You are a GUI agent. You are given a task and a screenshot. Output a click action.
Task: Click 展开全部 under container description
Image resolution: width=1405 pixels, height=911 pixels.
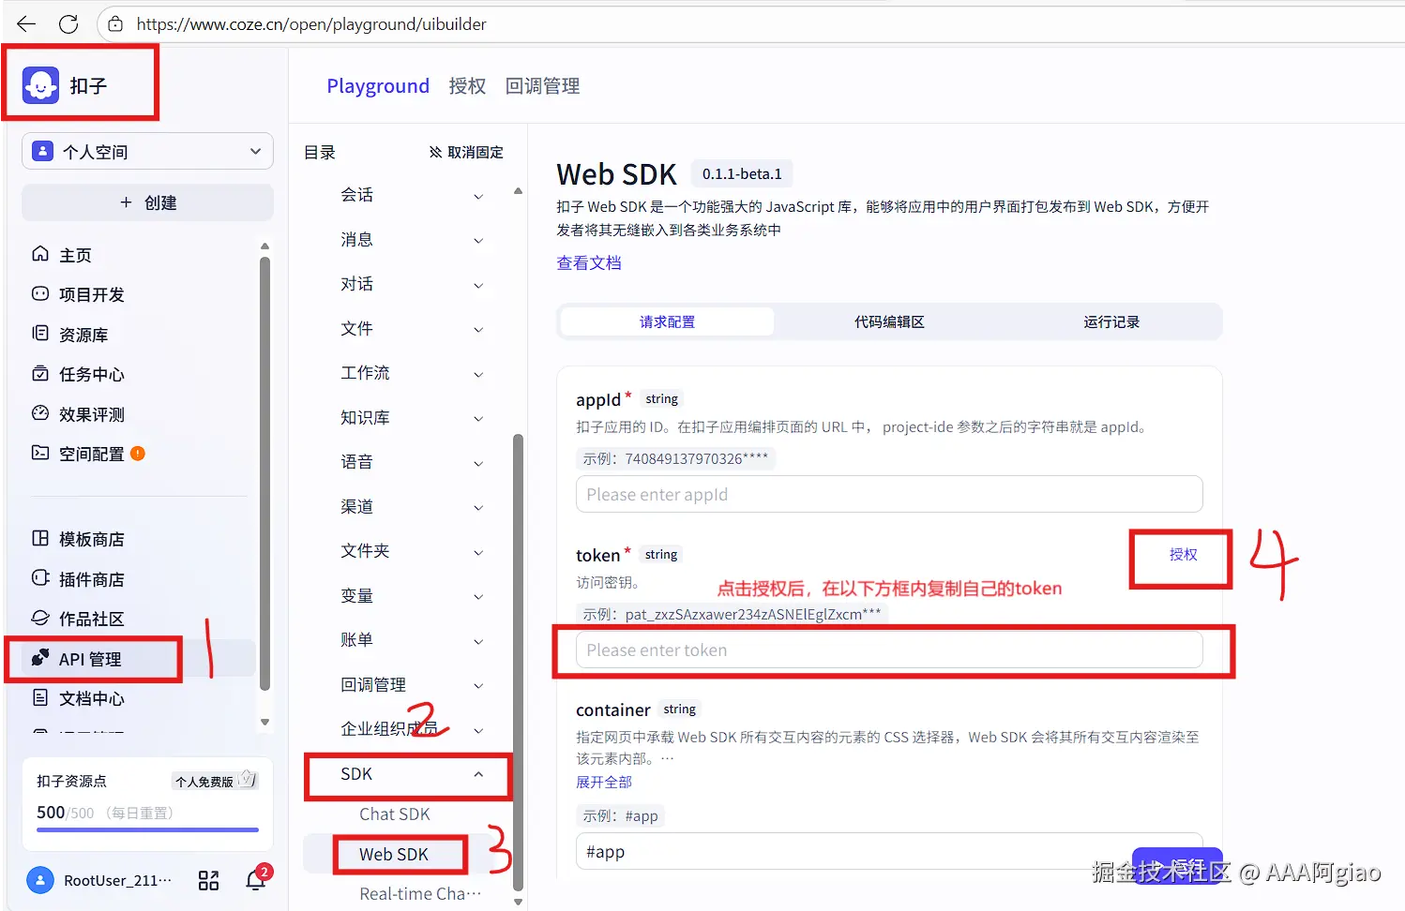click(x=604, y=782)
